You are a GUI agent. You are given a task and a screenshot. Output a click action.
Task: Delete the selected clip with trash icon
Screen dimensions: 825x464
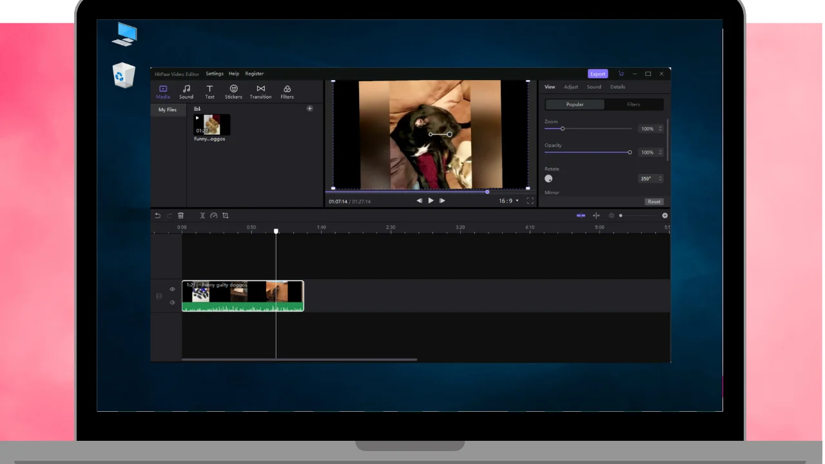[x=180, y=215]
